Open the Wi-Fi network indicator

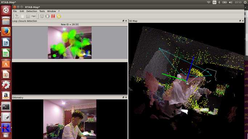click(209, 2)
